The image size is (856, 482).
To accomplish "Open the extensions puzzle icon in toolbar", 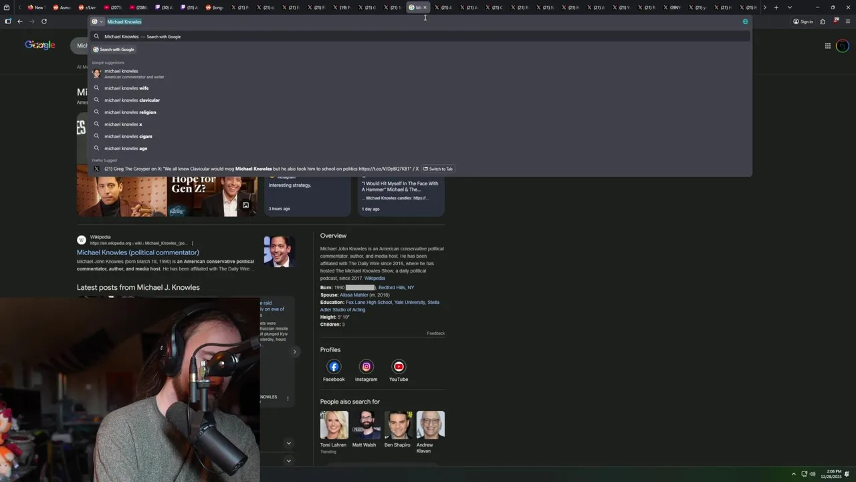I will (x=823, y=21).
